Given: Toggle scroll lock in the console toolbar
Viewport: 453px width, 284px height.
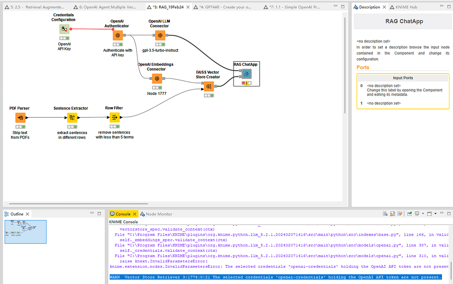Looking at the screenshot, I should coord(392,213).
